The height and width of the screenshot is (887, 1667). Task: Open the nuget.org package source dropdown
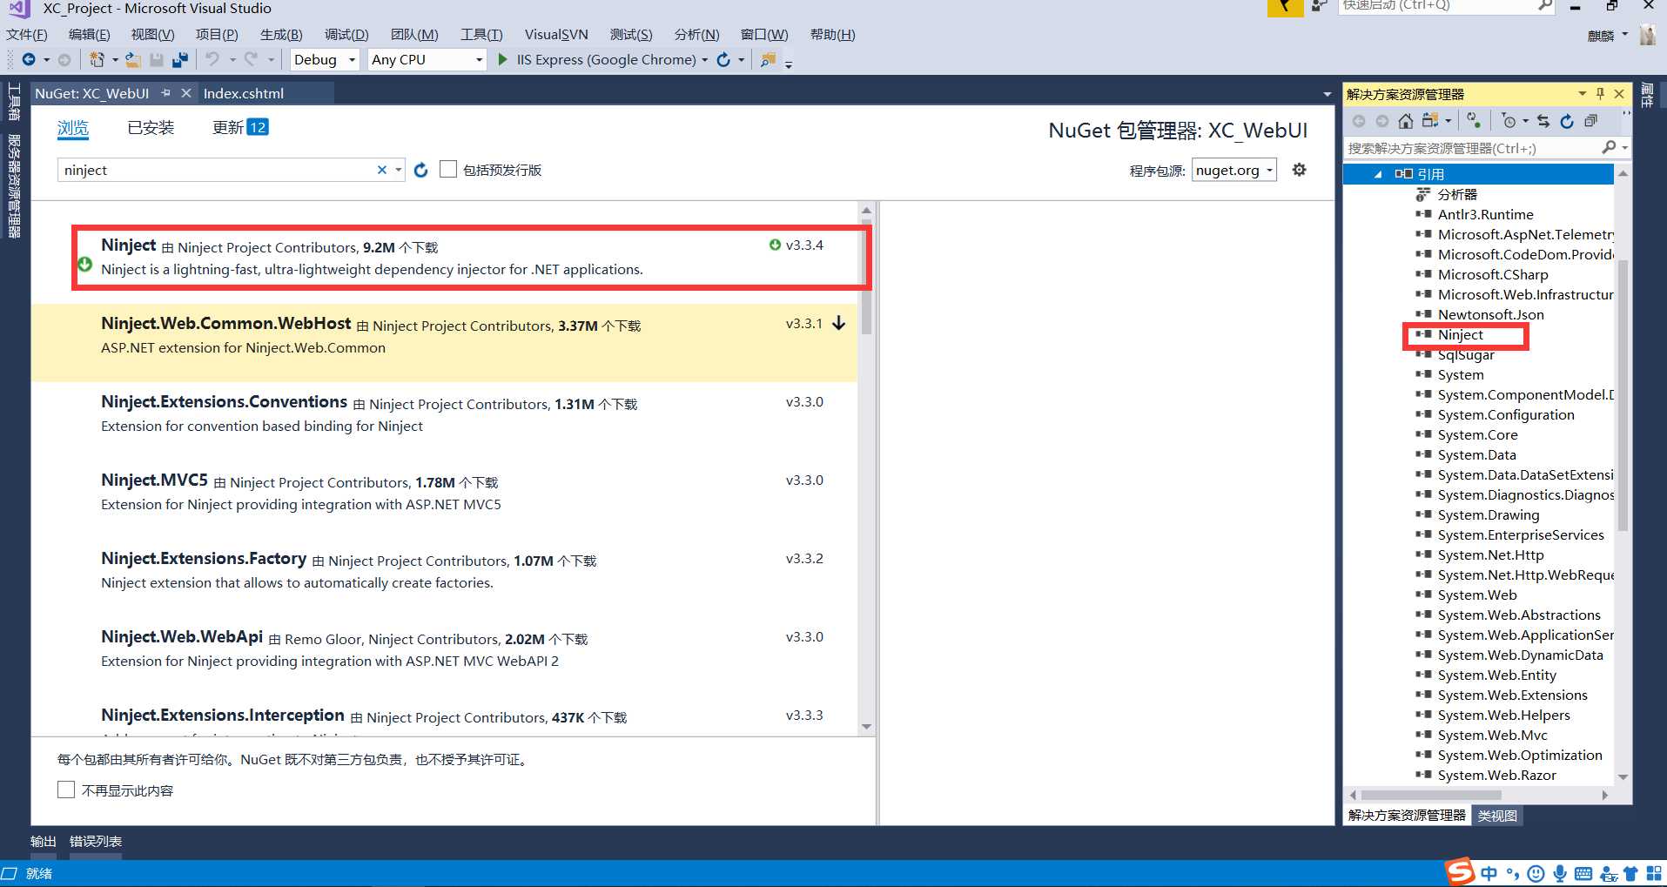[x=1233, y=170]
